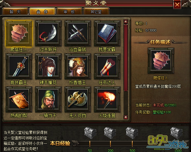Click the 200 marker on daily experience bar
This screenshot has height=152, width=191.
[111, 151]
